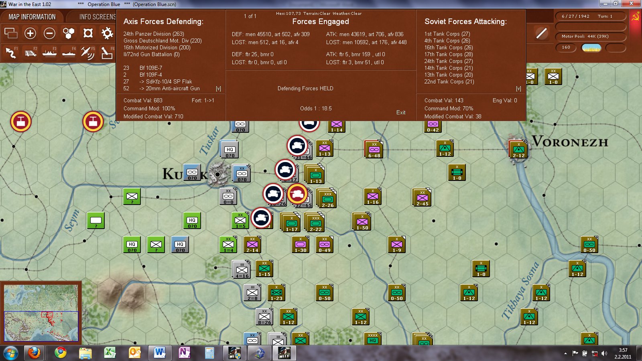Select the red-yellow Soviet tank battle marker
642x361 pixels.
click(297, 194)
